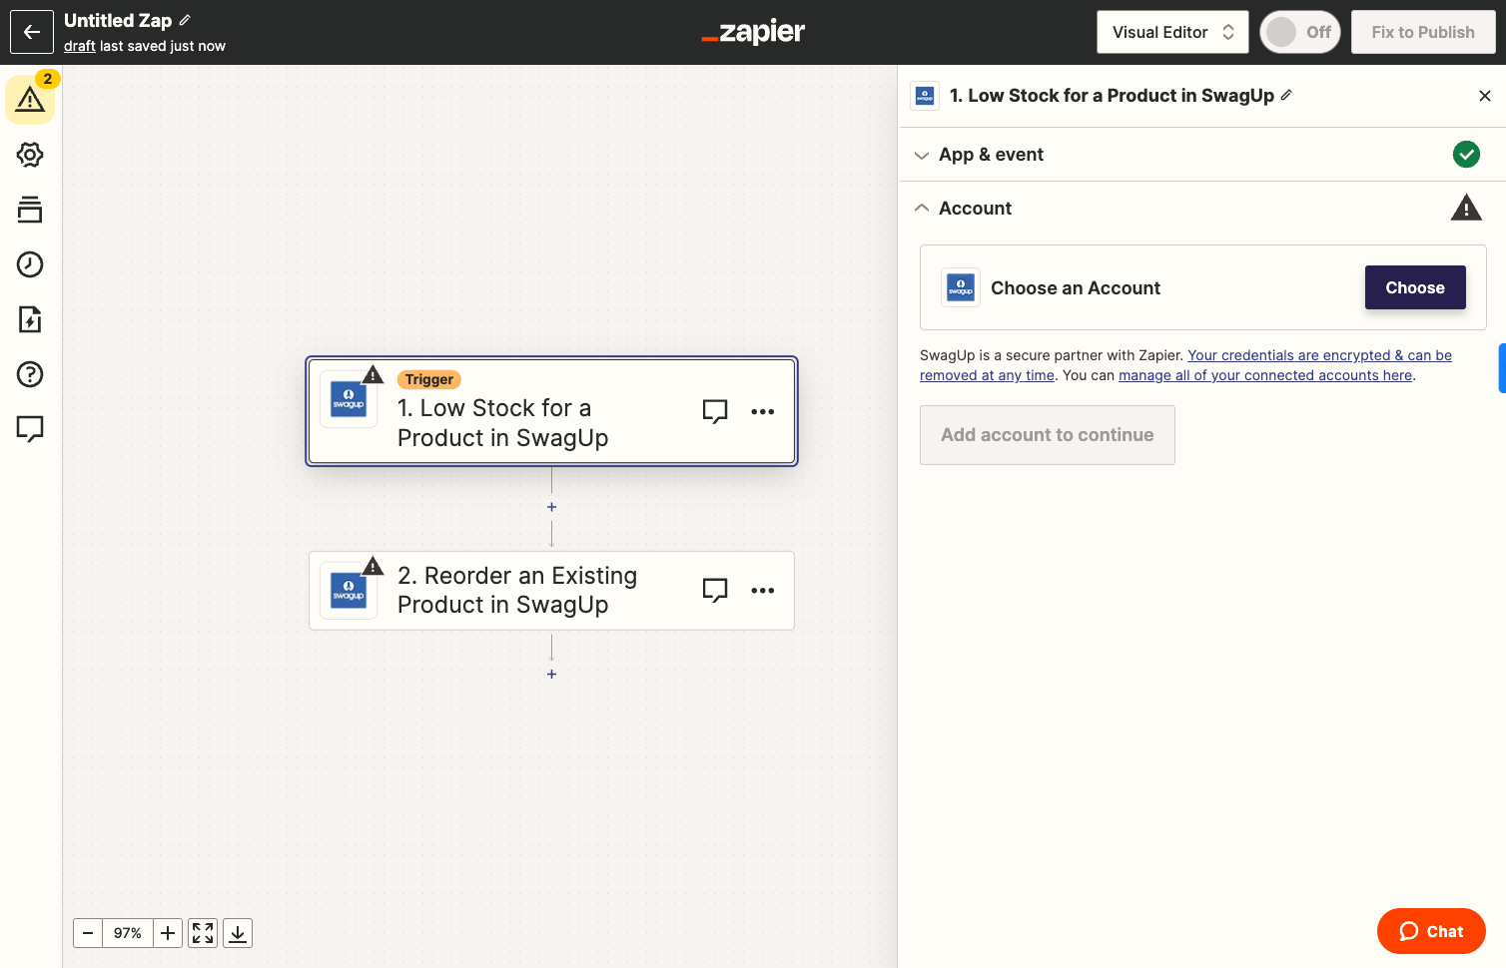
Task: Toggle the Zap On/Off switch
Action: pos(1299,32)
